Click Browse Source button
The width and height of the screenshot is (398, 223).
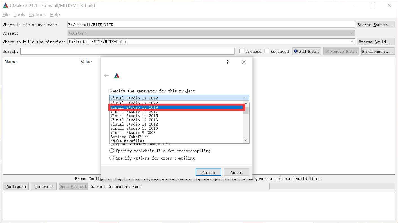pyautogui.click(x=376, y=25)
